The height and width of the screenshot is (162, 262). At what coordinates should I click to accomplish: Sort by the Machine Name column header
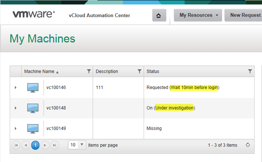39,72
